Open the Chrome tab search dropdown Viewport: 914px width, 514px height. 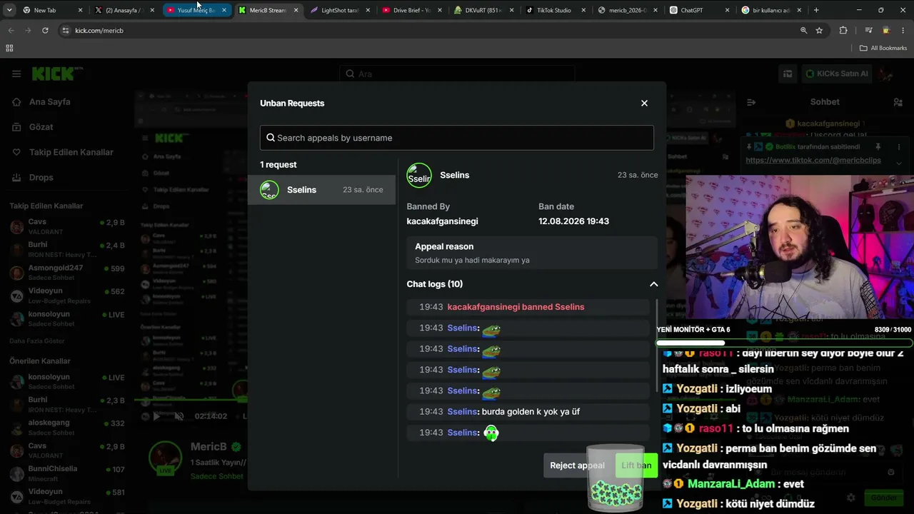(x=9, y=10)
